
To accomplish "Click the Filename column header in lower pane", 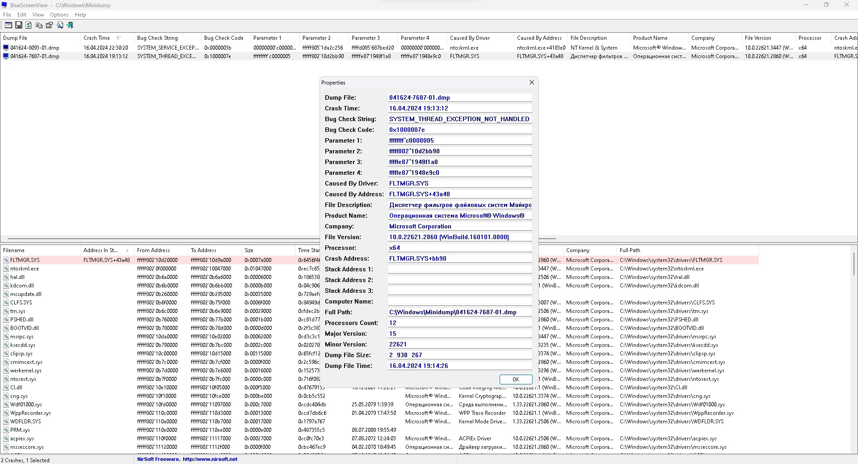I will pos(40,250).
